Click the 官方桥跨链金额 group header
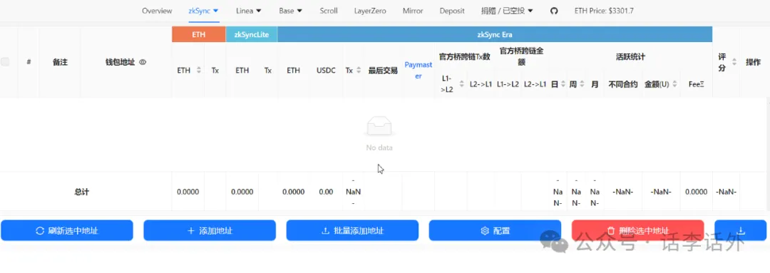 521,56
